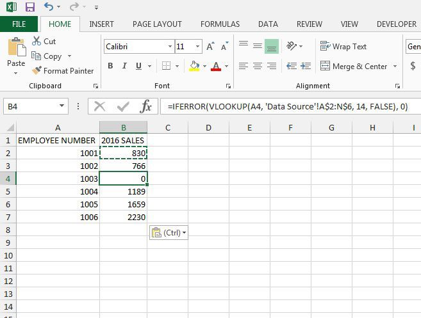Image resolution: width=421 pixels, height=318 pixels.
Task: Select the Format Painter tool
Action: 63,70
